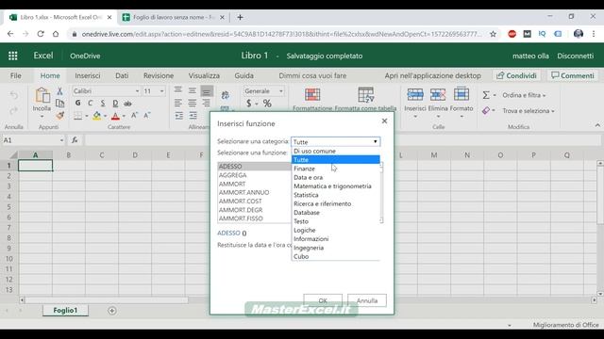The width and height of the screenshot is (604, 339).
Task: Align text to middle vertically
Action: pos(192,90)
